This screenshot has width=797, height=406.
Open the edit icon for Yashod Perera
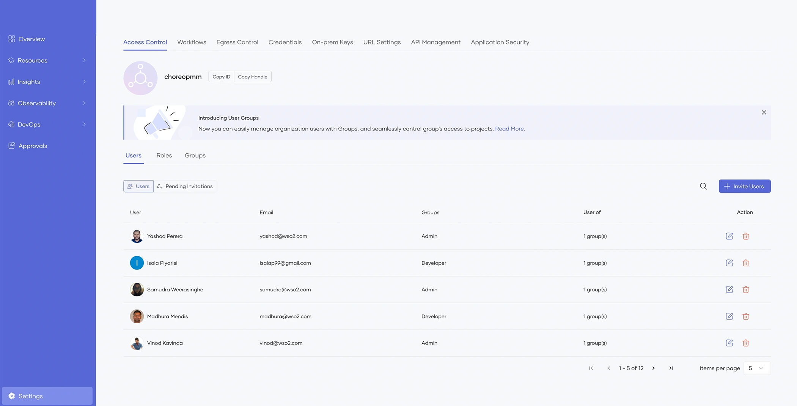tap(729, 236)
